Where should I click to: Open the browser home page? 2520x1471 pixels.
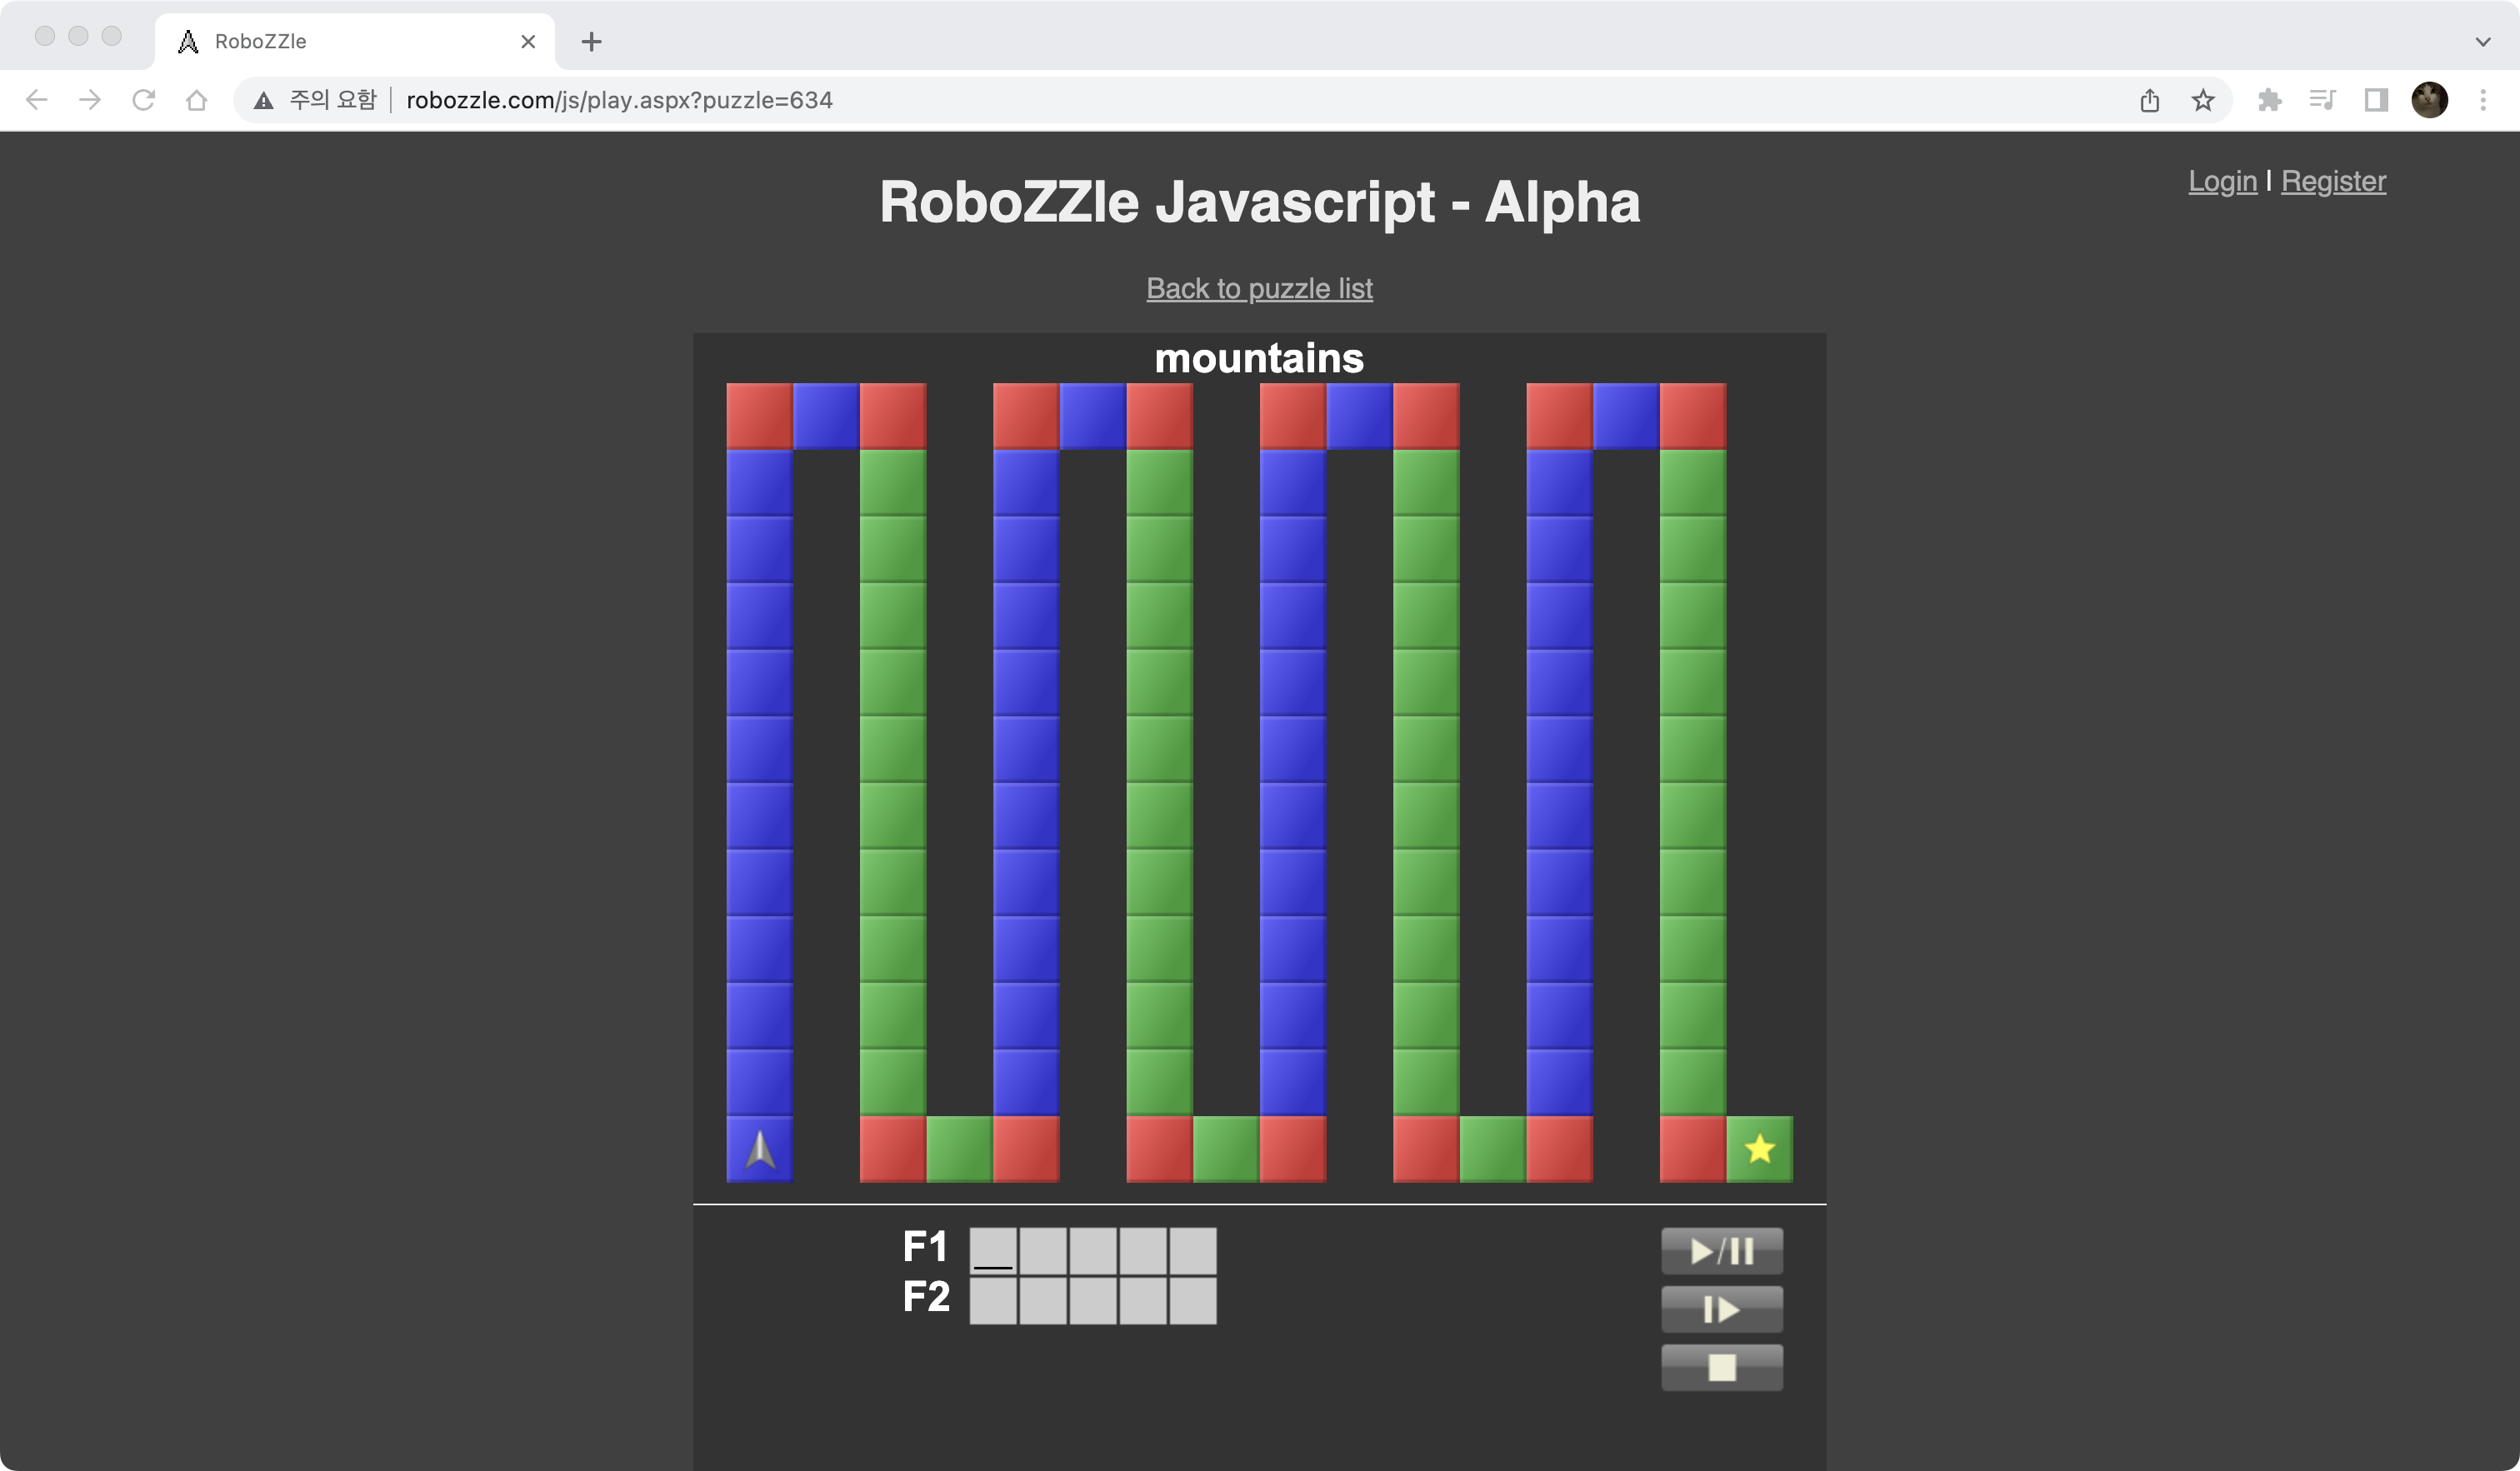point(197,100)
